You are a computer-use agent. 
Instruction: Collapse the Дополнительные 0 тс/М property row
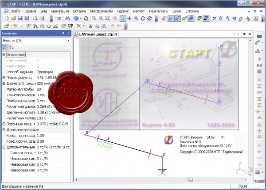click(x=4, y=147)
